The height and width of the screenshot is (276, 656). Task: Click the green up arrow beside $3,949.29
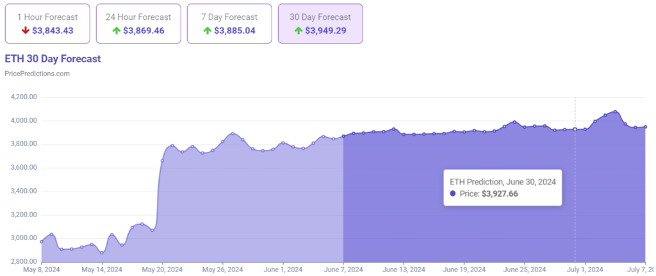click(298, 30)
